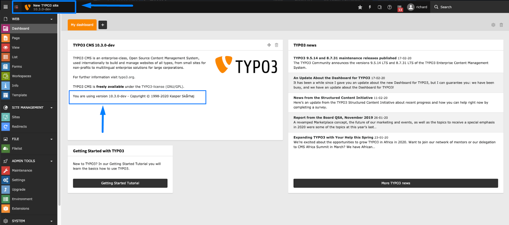The image size is (509, 225).
Task: Click the TYPO3 shield logo in topbar
Action: (x=28, y=7)
